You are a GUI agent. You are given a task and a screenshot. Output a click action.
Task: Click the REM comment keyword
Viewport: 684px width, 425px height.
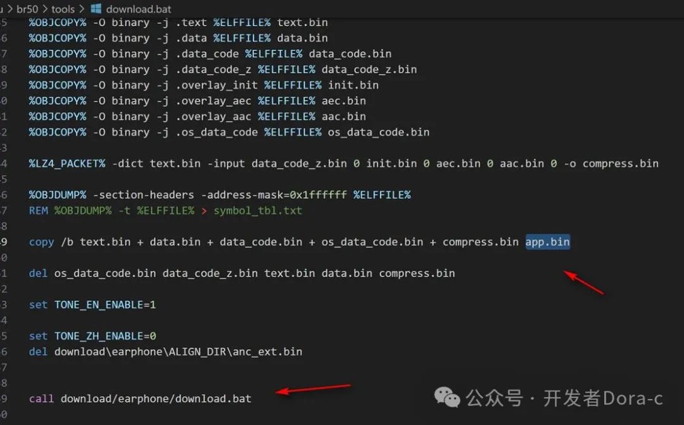click(39, 211)
